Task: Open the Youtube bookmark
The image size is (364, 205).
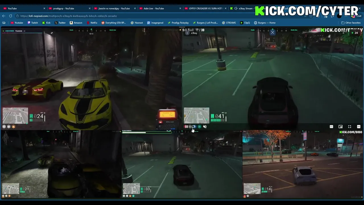Action: (x=17, y=23)
